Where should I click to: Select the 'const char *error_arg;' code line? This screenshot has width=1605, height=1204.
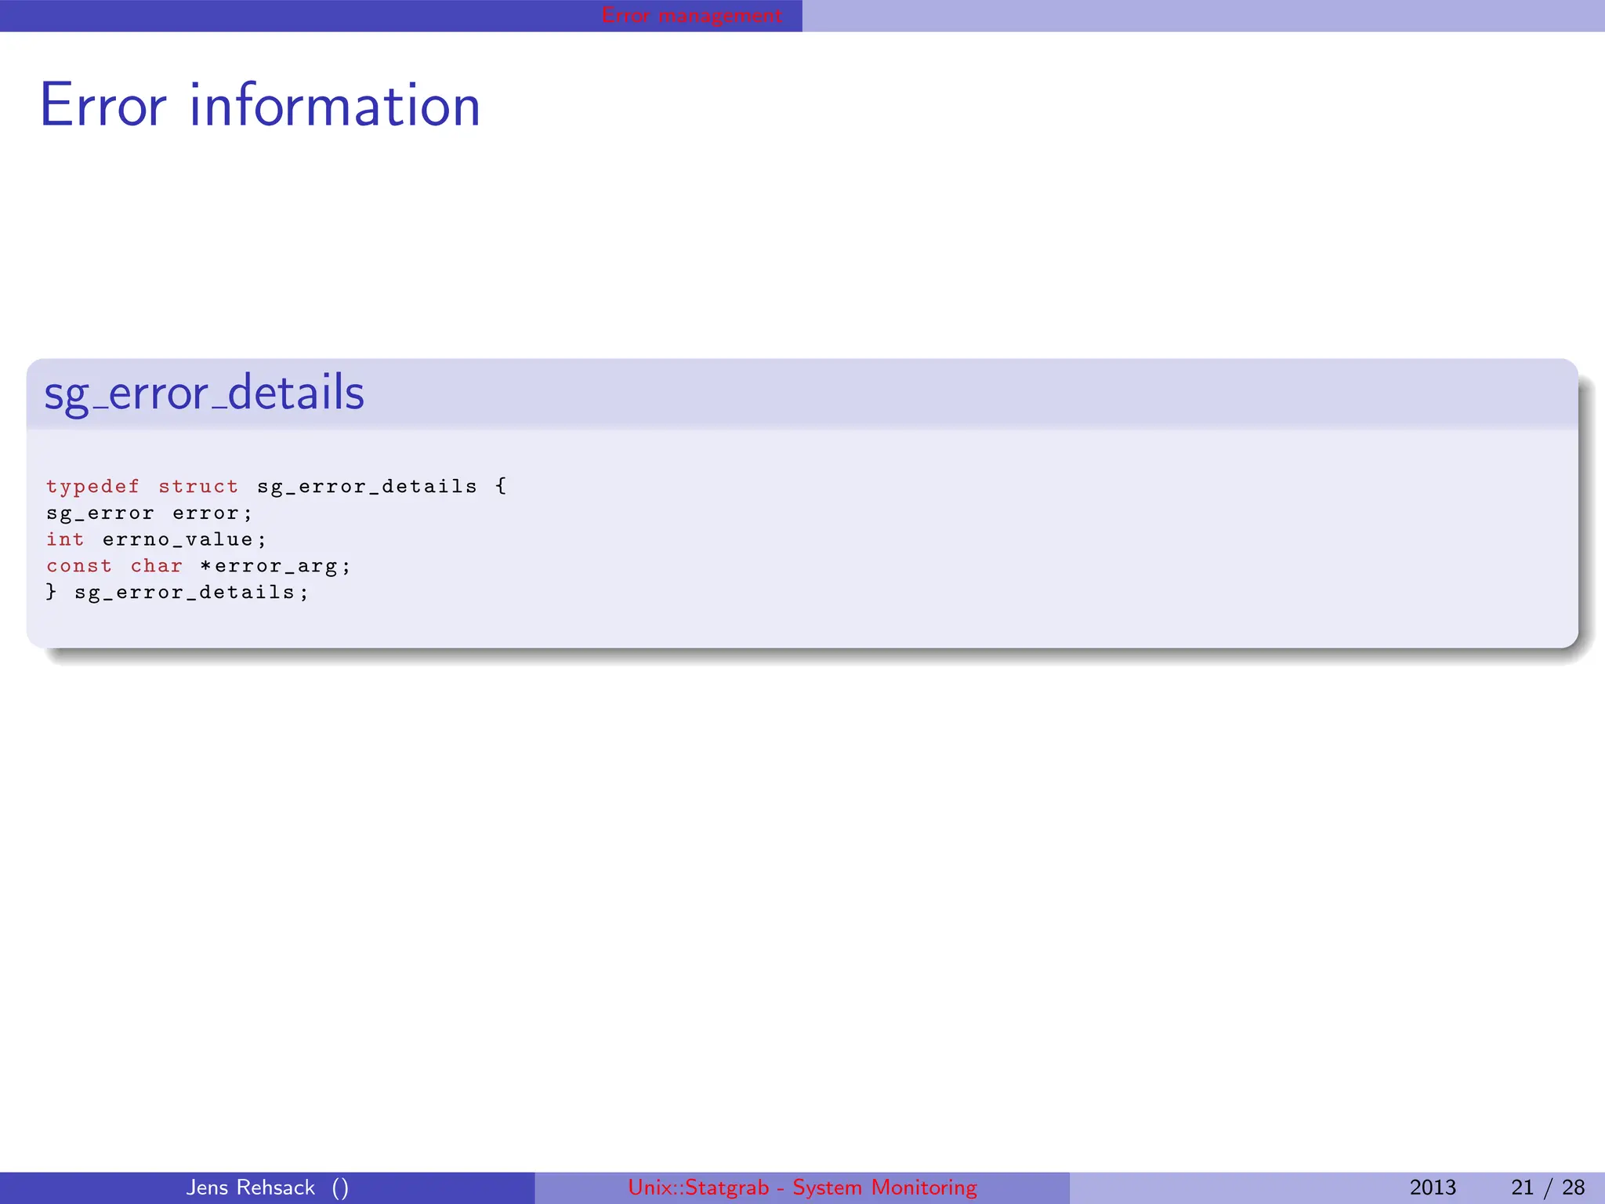click(x=198, y=566)
